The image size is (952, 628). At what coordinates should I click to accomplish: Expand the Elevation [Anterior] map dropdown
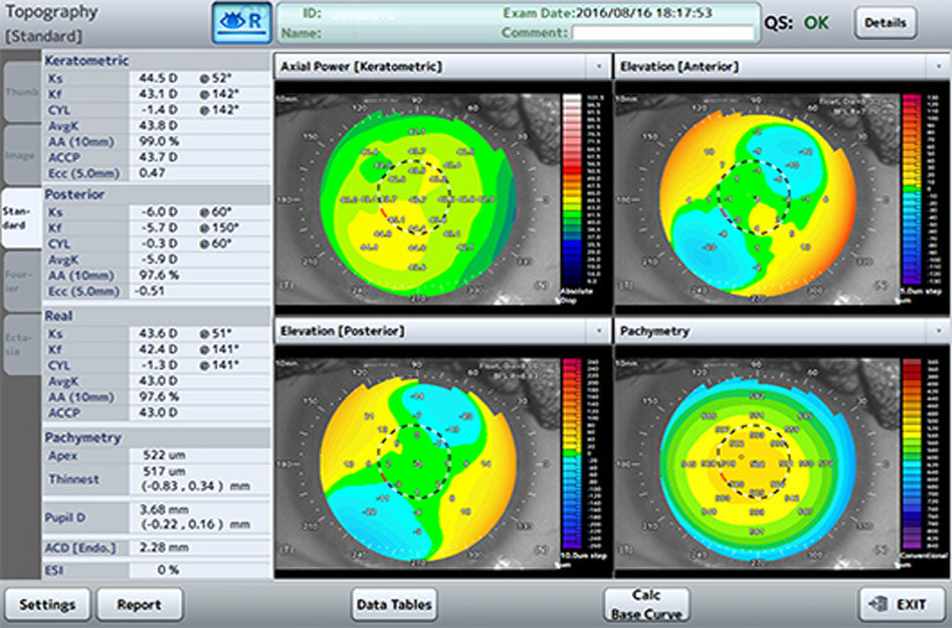click(939, 67)
